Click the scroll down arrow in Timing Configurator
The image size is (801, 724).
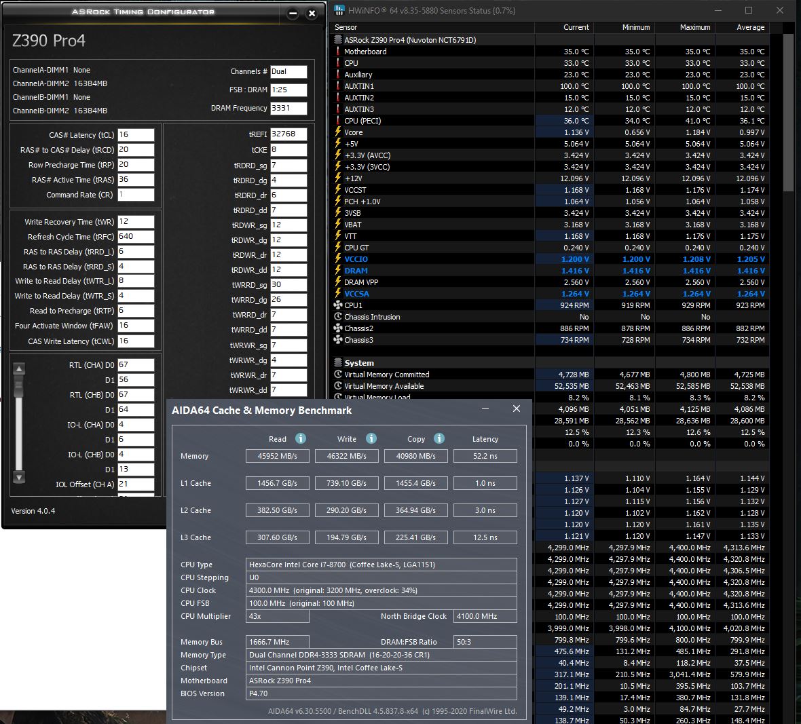pos(19,478)
